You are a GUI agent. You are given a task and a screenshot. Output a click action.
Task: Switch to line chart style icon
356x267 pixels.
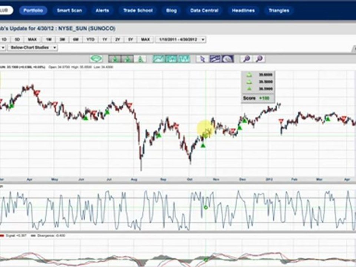tap(159, 59)
